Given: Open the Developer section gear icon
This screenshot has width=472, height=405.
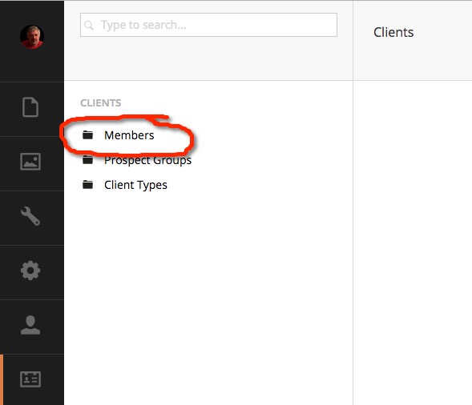Looking at the screenshot, I should pos(30,271).
